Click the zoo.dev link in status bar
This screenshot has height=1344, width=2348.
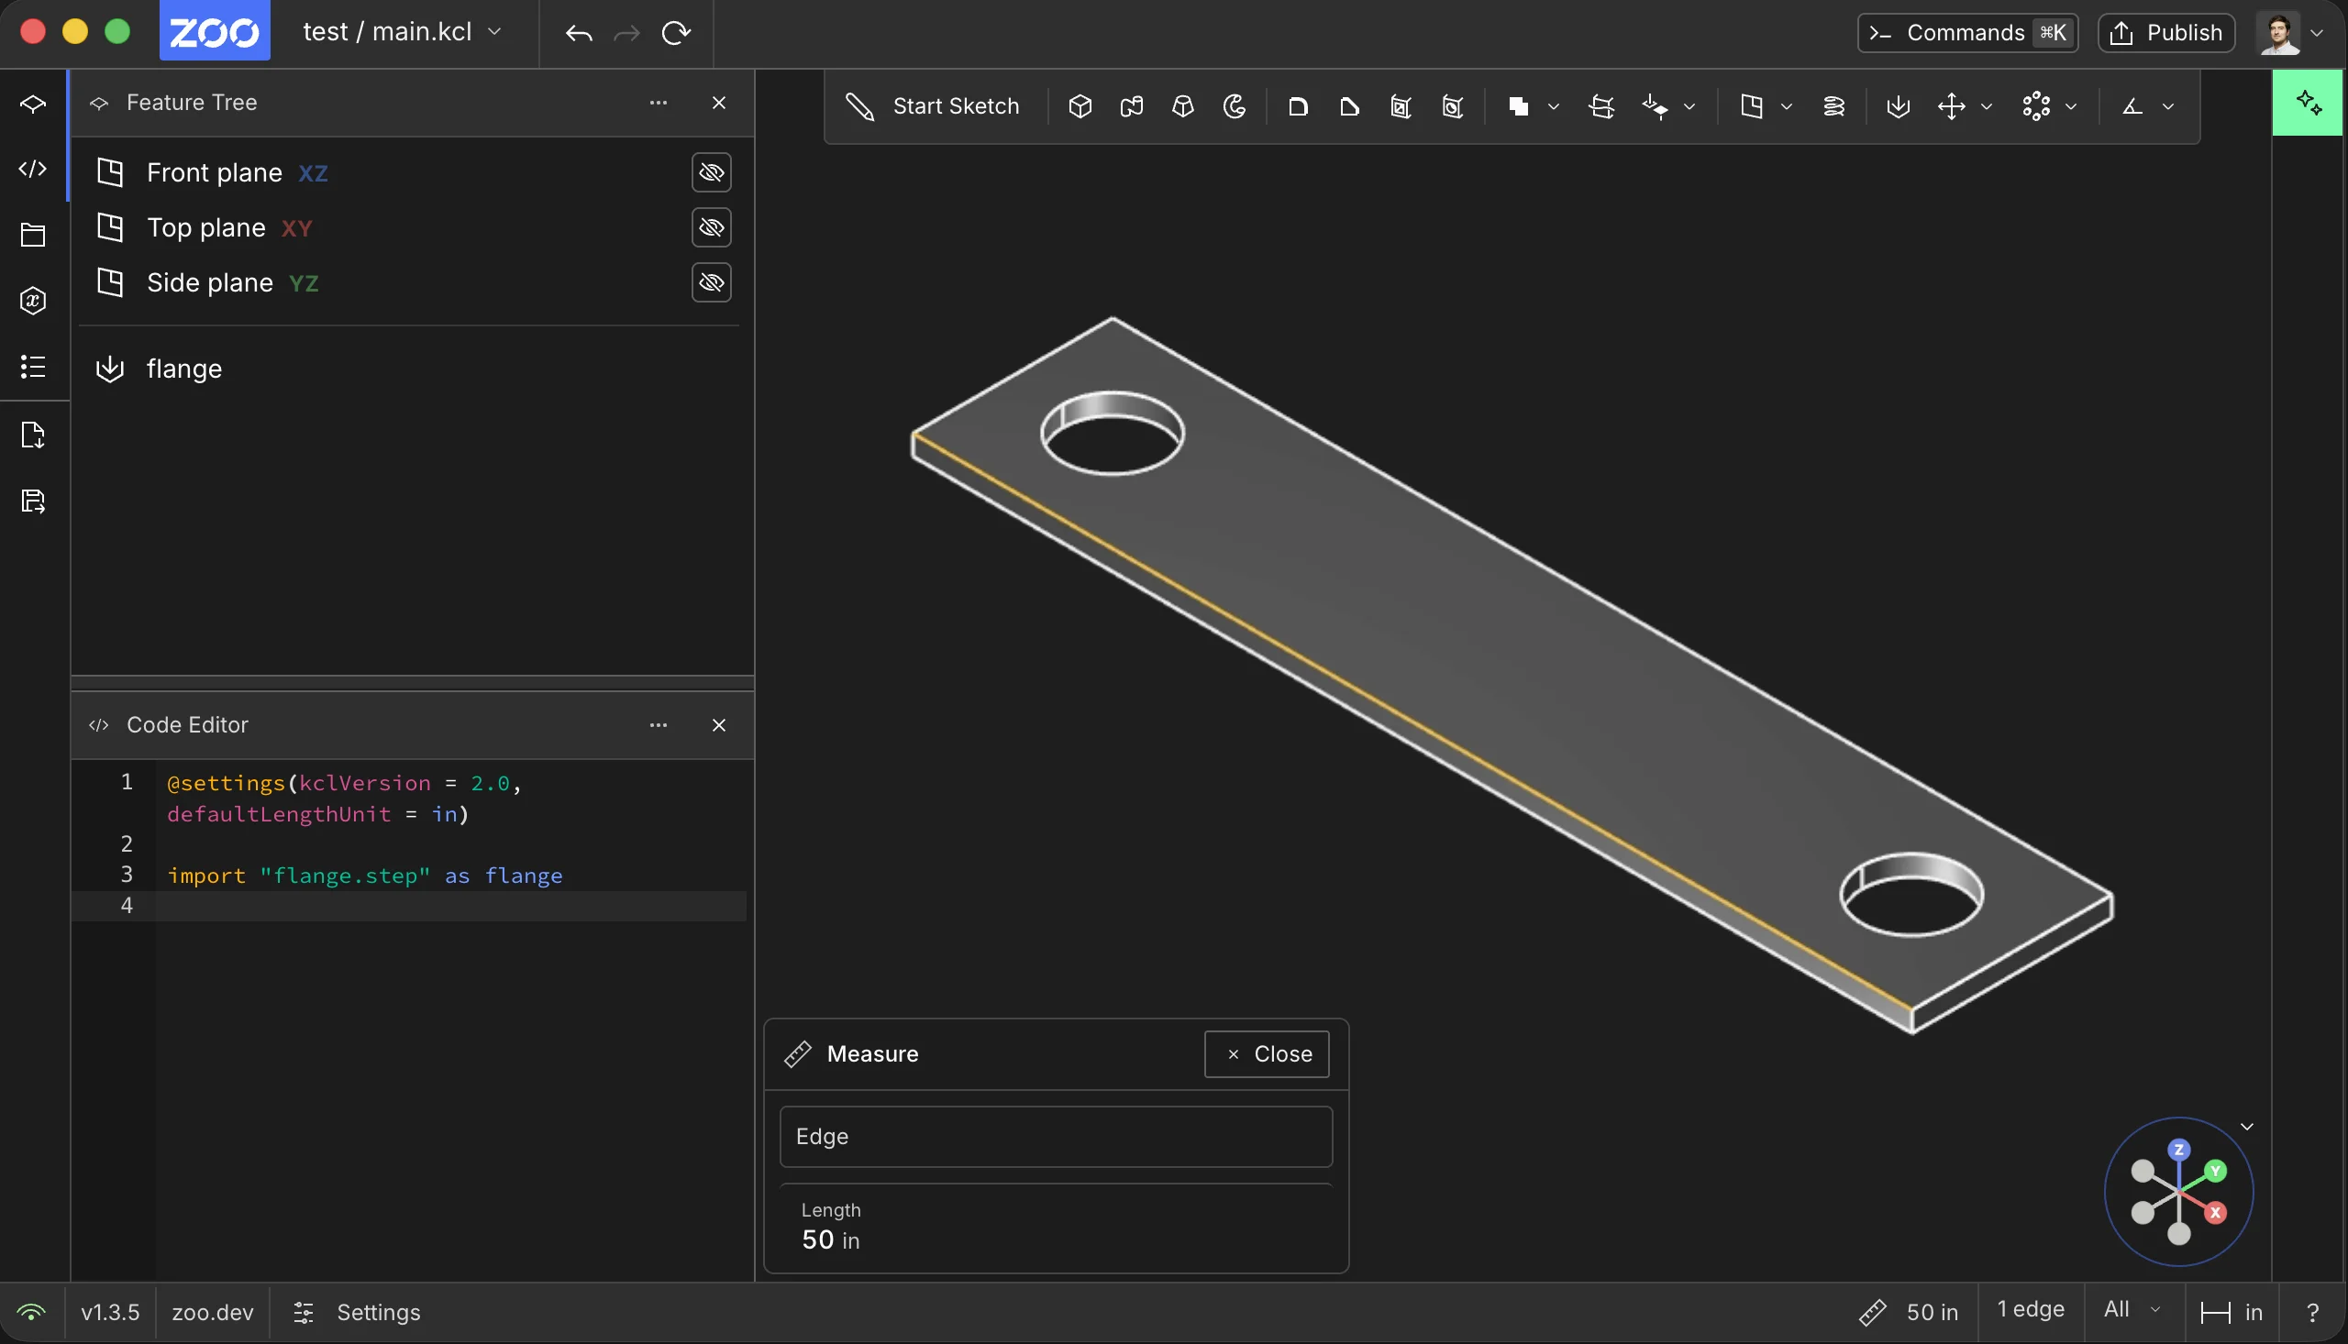point(213,1312)
